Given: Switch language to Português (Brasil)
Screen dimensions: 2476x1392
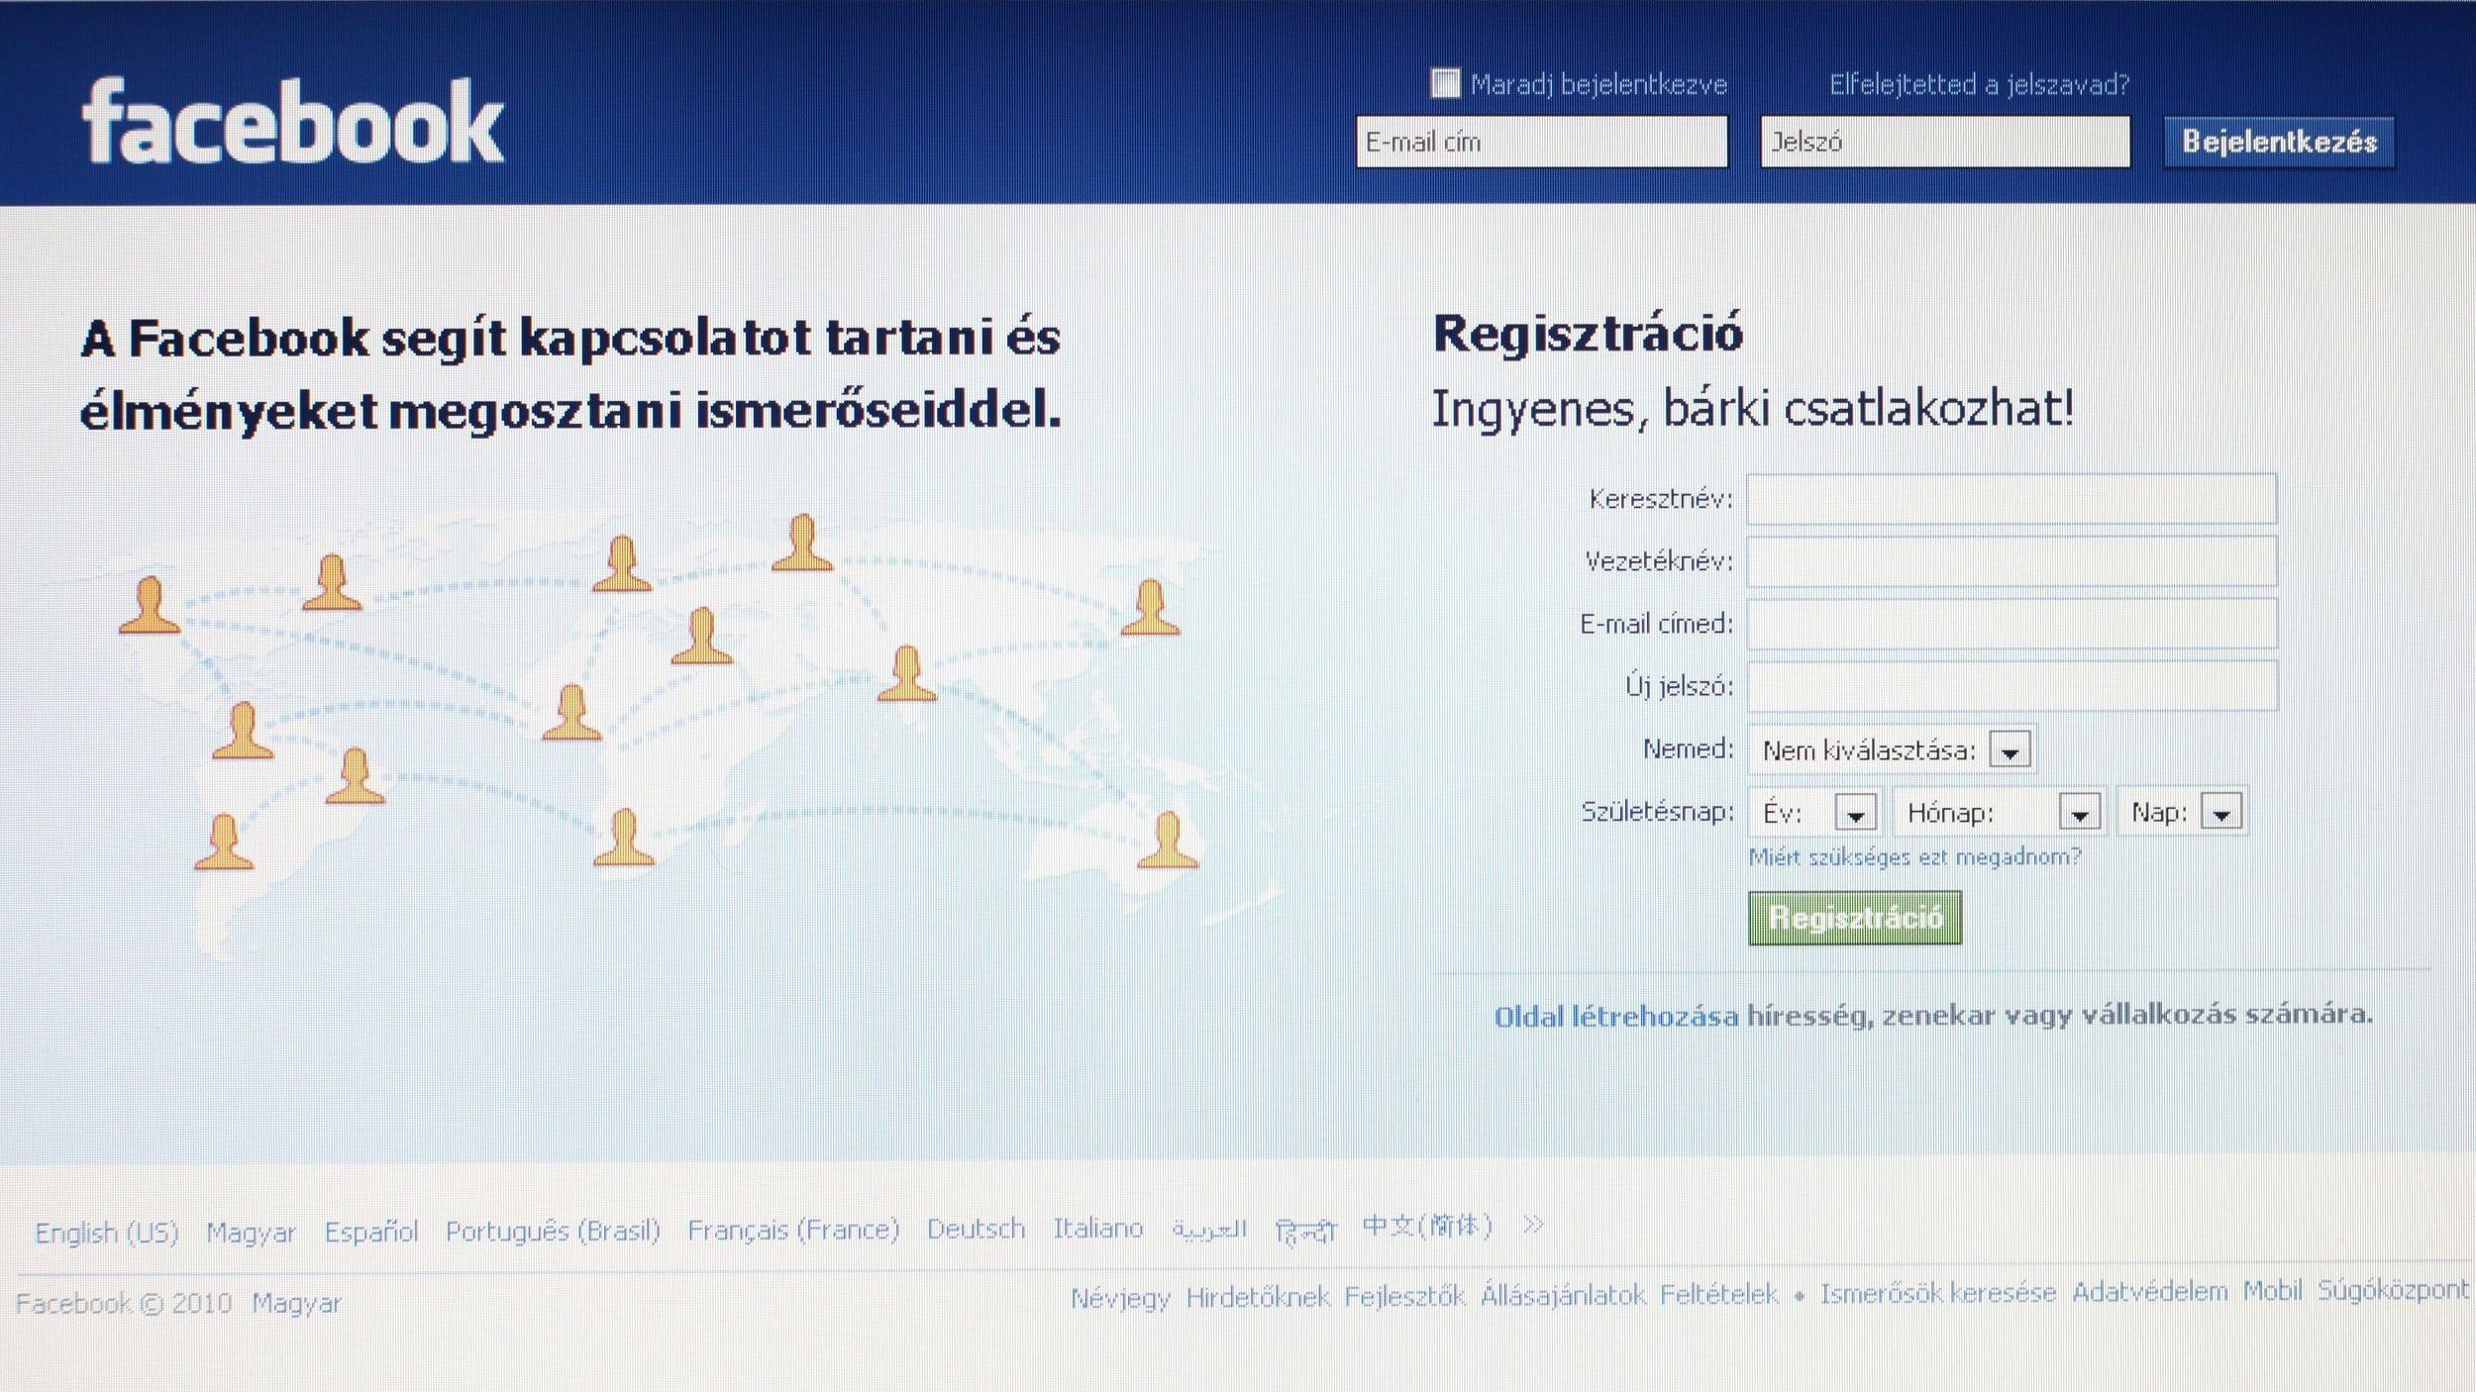Looking at the screenshot, I should (x=553, y=1231).
